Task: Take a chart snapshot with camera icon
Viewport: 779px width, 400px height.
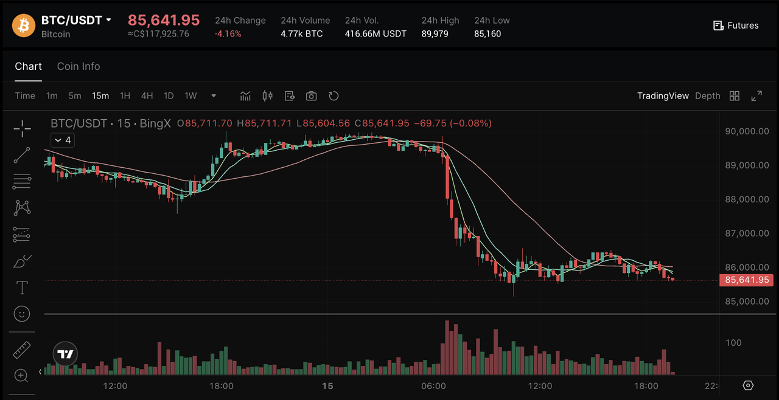Action: click(311, 96)
